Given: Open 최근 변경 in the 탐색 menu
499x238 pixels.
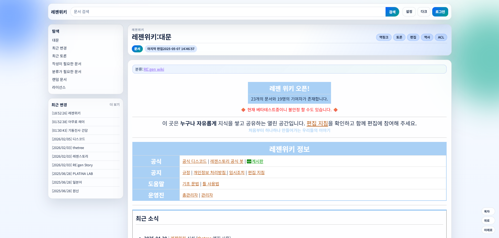Looking at the screenshot, I should click(x=59, y=48).
